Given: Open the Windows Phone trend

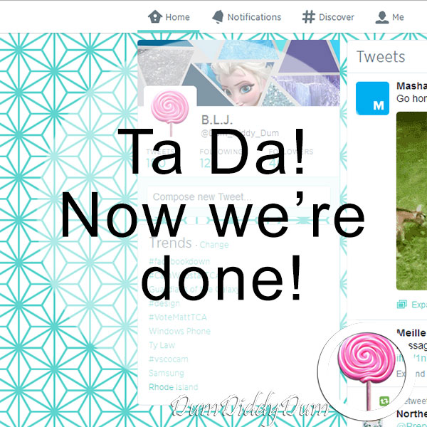Looking at the screenshot, I should tap(179, 331).
